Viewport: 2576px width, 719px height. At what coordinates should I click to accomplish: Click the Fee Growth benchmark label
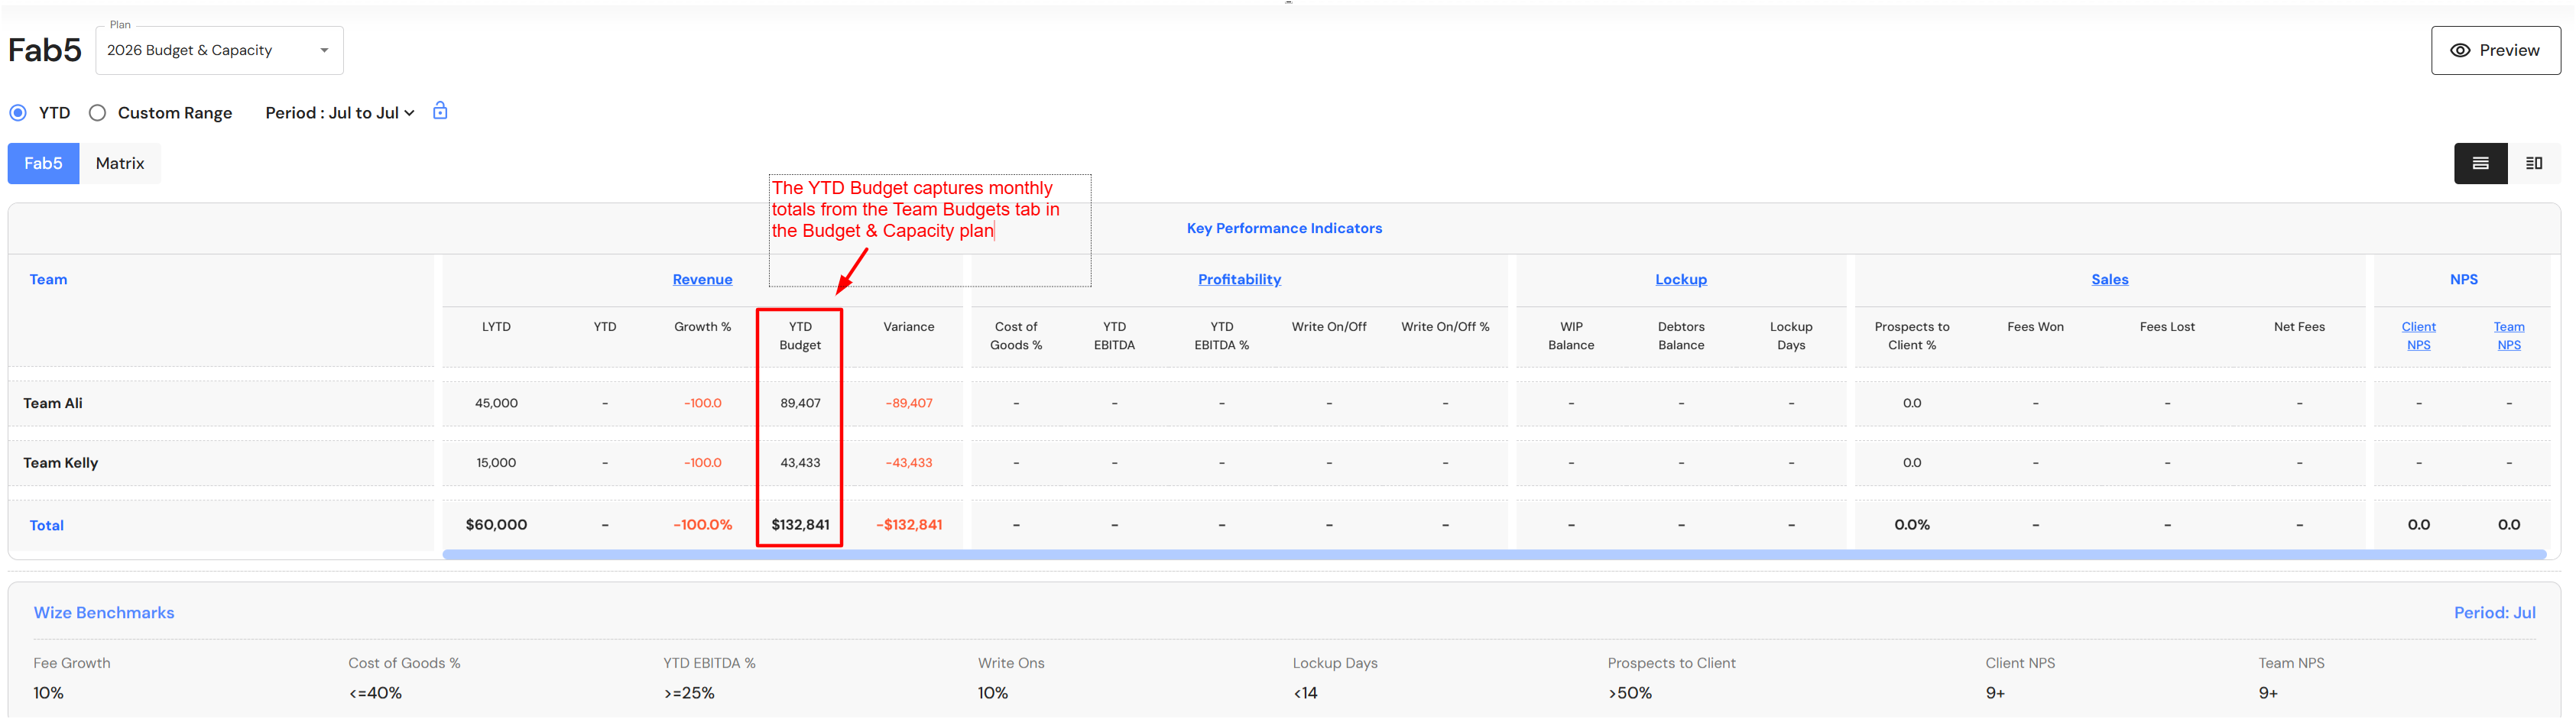[x=72, y=663]
